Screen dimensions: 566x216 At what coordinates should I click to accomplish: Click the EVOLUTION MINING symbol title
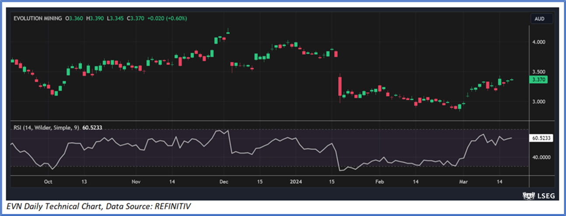point(38,19)
